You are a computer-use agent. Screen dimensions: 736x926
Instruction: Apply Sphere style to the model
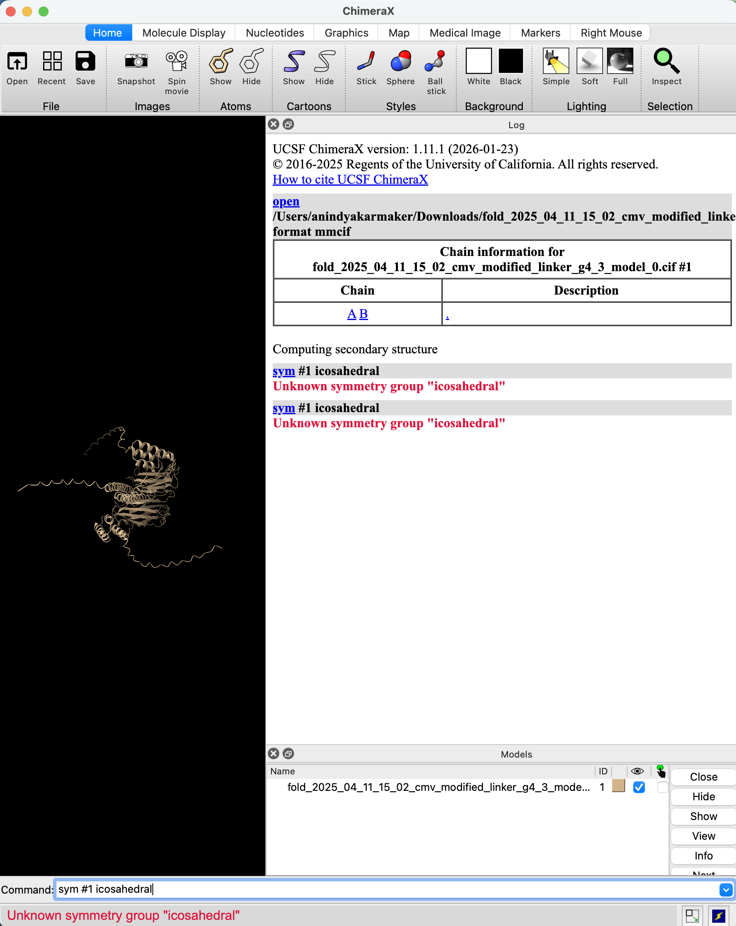point(400,62)
